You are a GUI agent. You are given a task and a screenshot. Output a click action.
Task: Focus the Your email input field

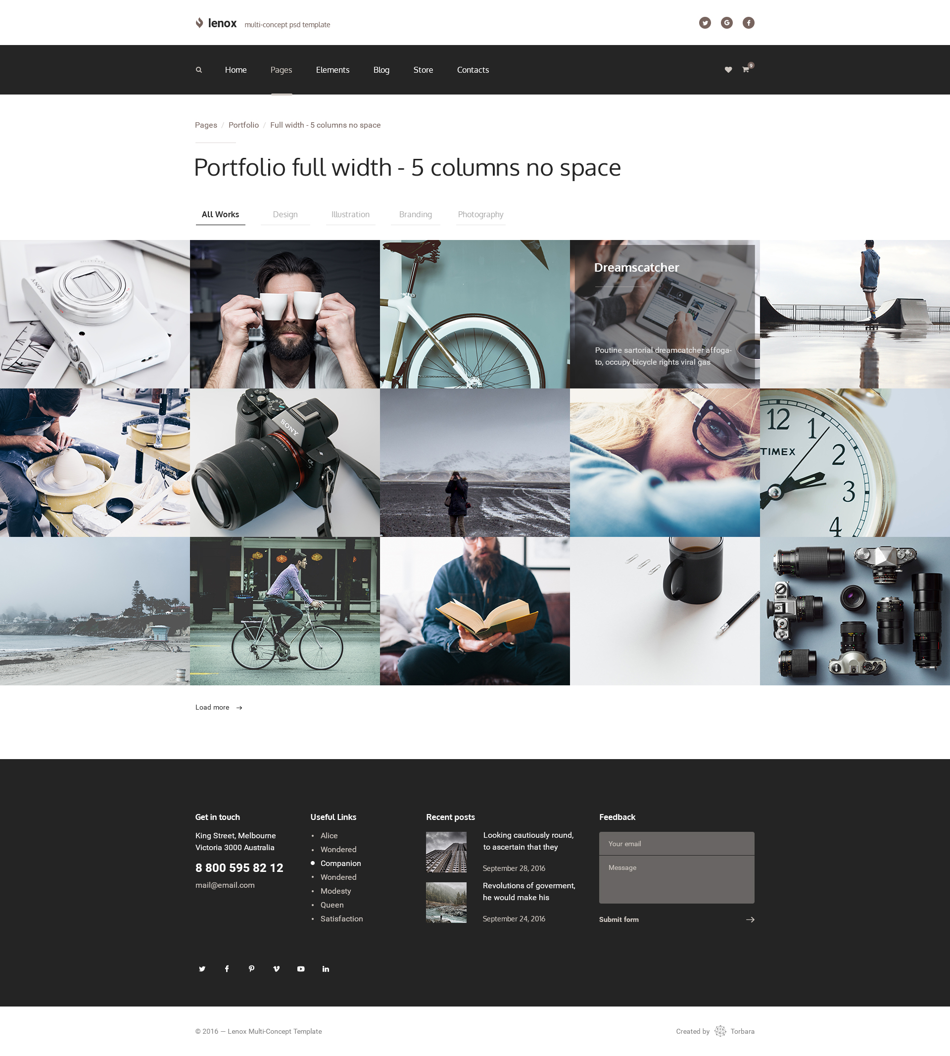click(676, 844)
